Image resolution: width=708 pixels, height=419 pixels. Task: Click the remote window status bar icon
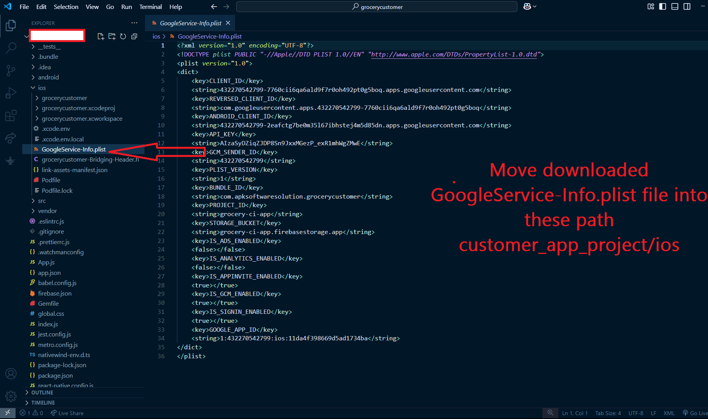coord(7,413)
